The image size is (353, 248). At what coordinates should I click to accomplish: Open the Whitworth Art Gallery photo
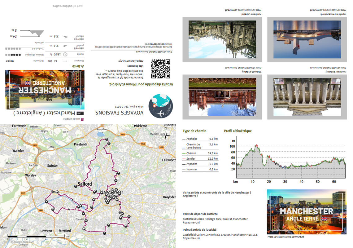point(222,97)
